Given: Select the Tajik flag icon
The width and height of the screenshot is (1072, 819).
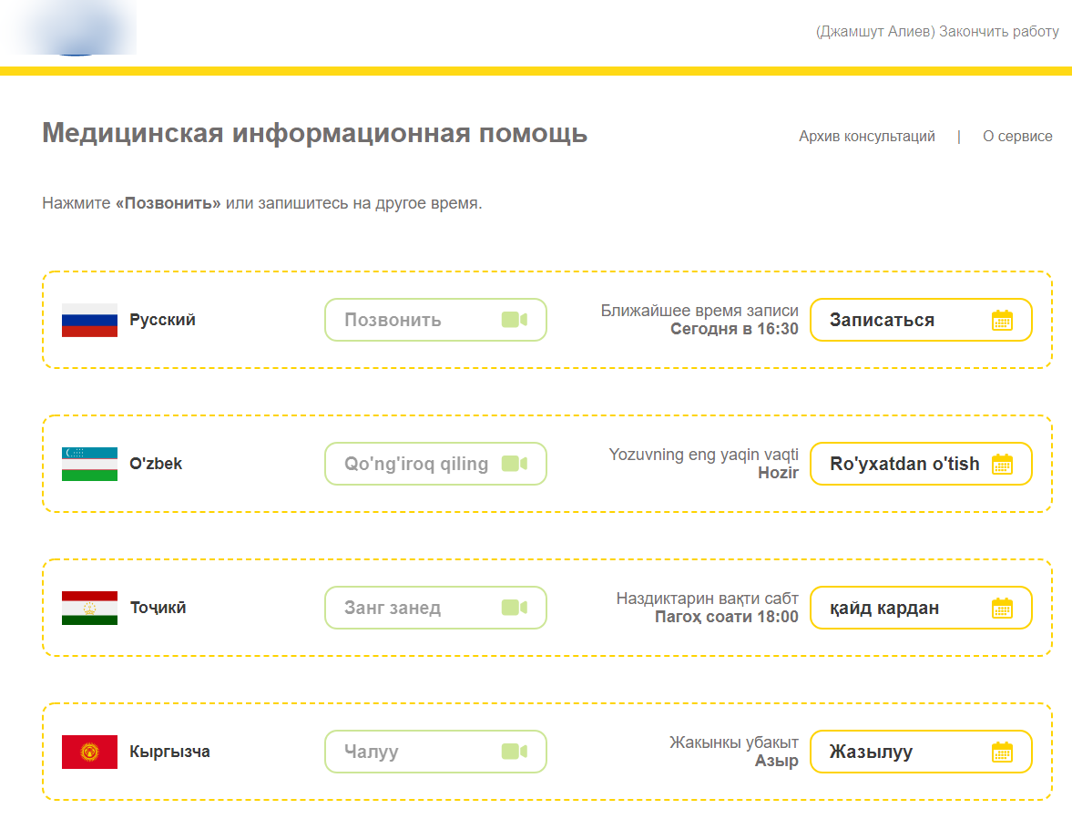Looking at the screenshot, I should tap(88, 608).
